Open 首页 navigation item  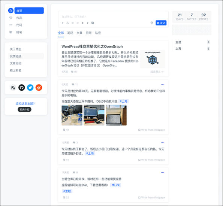(x=29, y=10)
